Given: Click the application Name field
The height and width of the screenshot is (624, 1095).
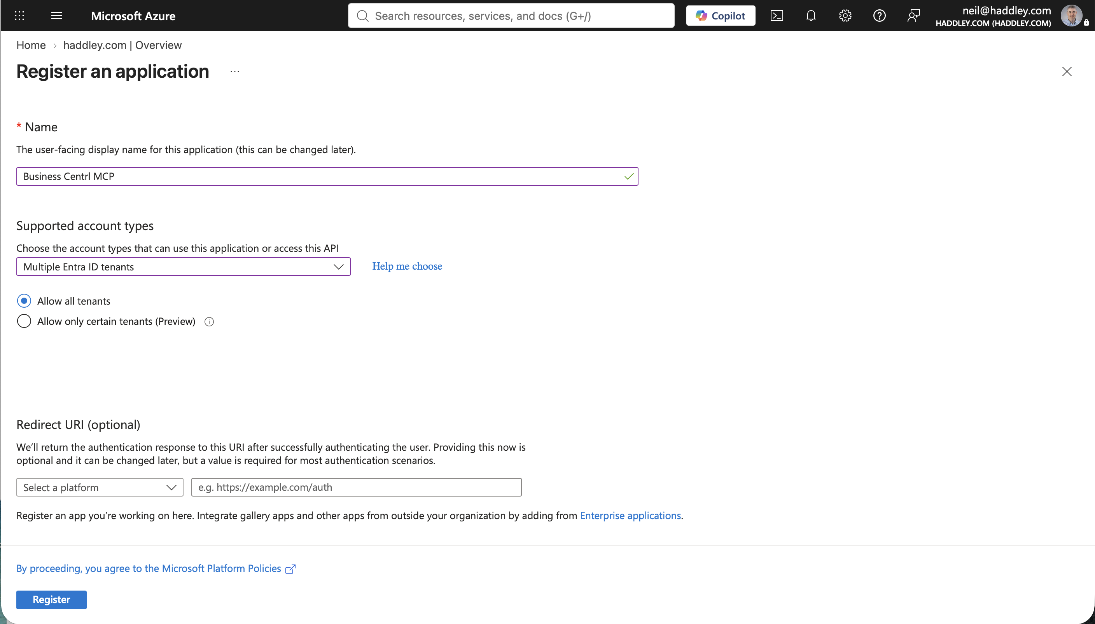Looking at the screenshot, I should point(327,176).
